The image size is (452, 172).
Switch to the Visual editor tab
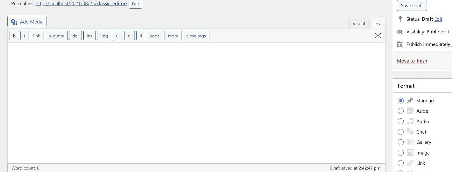(x=358, y=24)
